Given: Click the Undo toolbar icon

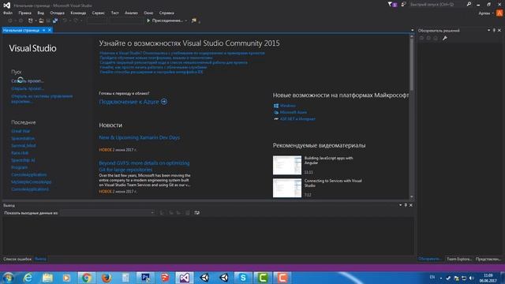Looking at the screenshot, I should click(65, 21).
